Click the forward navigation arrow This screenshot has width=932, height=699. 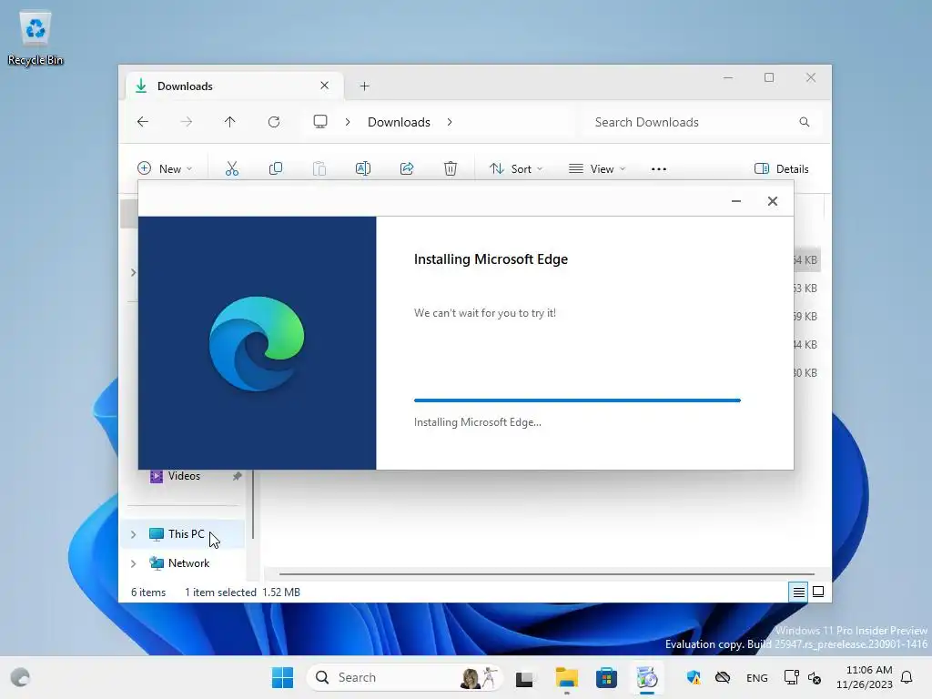coord(186,122)
